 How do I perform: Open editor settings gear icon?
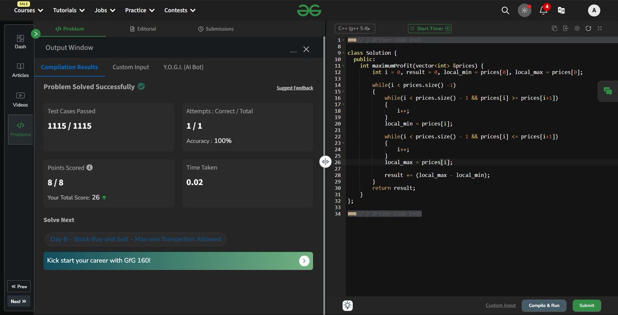point(577,29)
